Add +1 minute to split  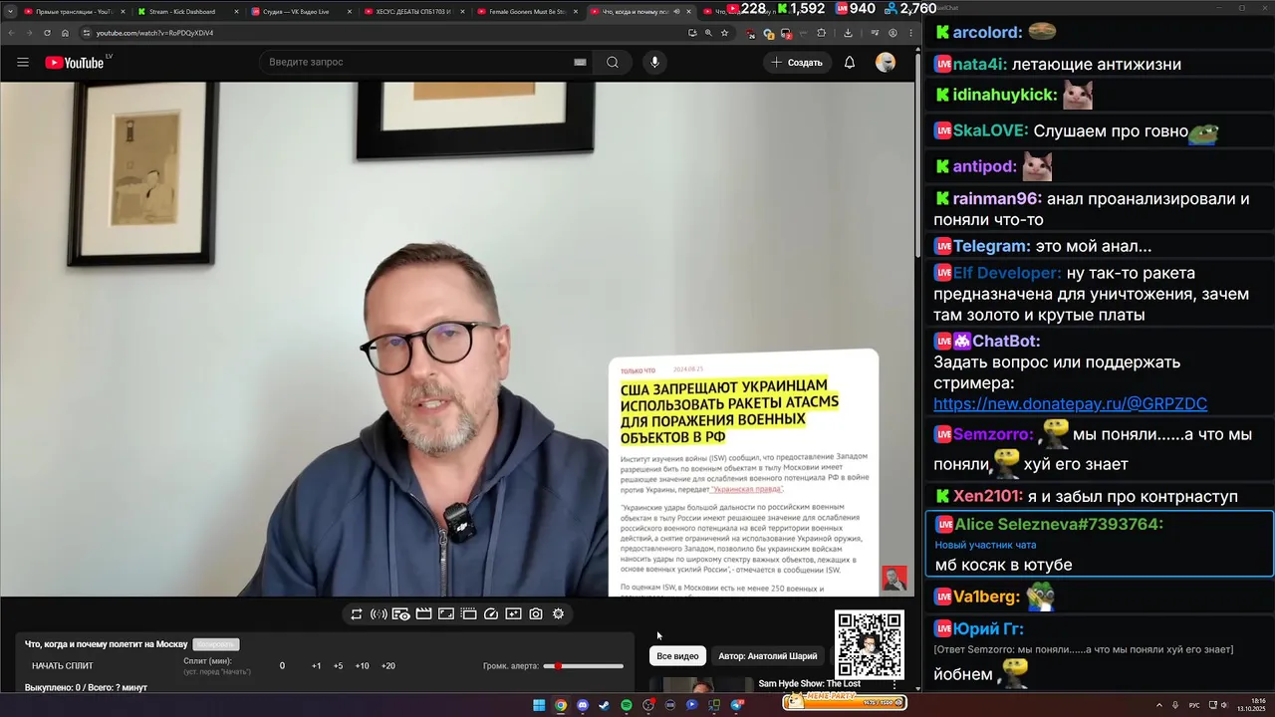click(x=316, y=666)
